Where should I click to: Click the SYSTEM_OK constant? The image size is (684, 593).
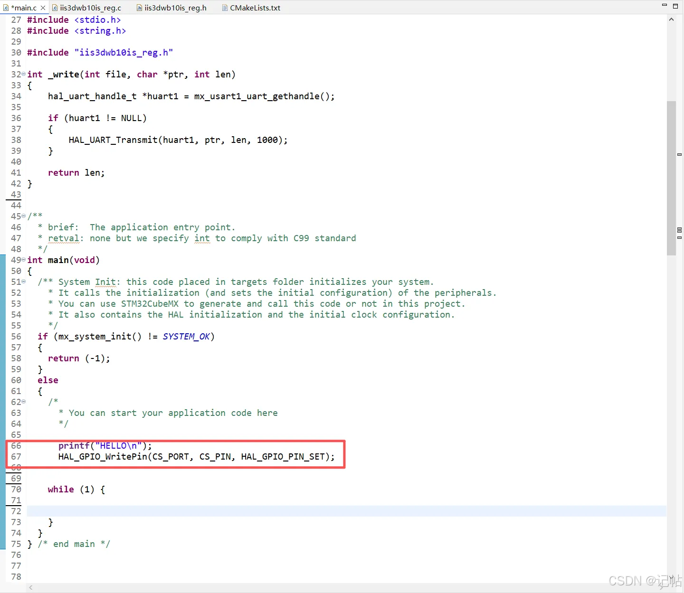point(186,337)
